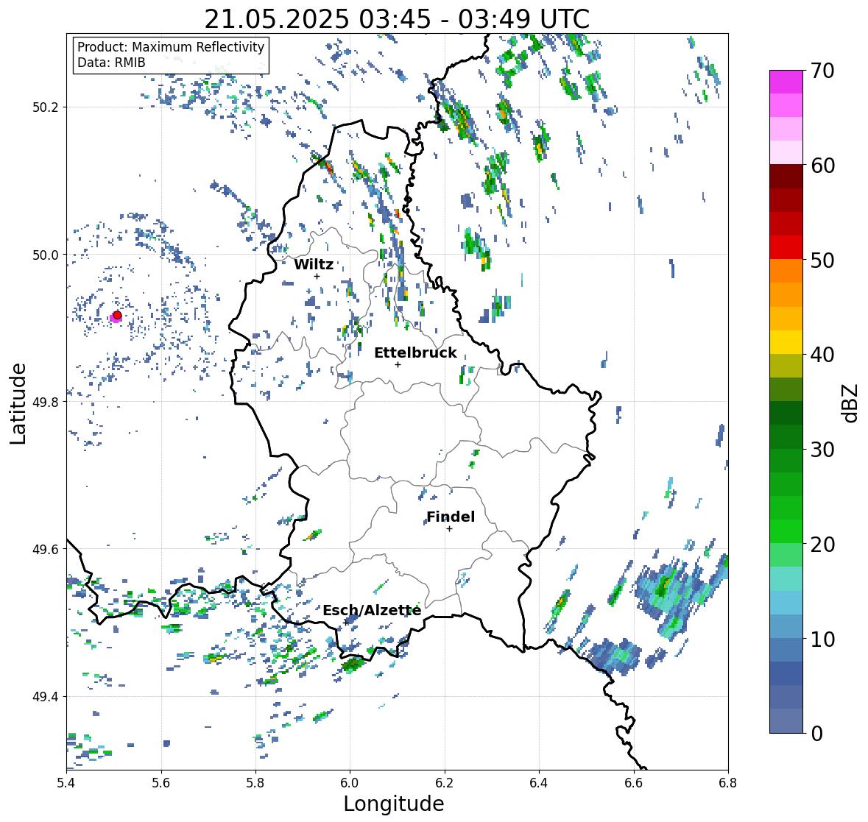The image size is (868, 822).
Task: Click the yellow colorbar segment just above 40
Action: pos(786,342)
